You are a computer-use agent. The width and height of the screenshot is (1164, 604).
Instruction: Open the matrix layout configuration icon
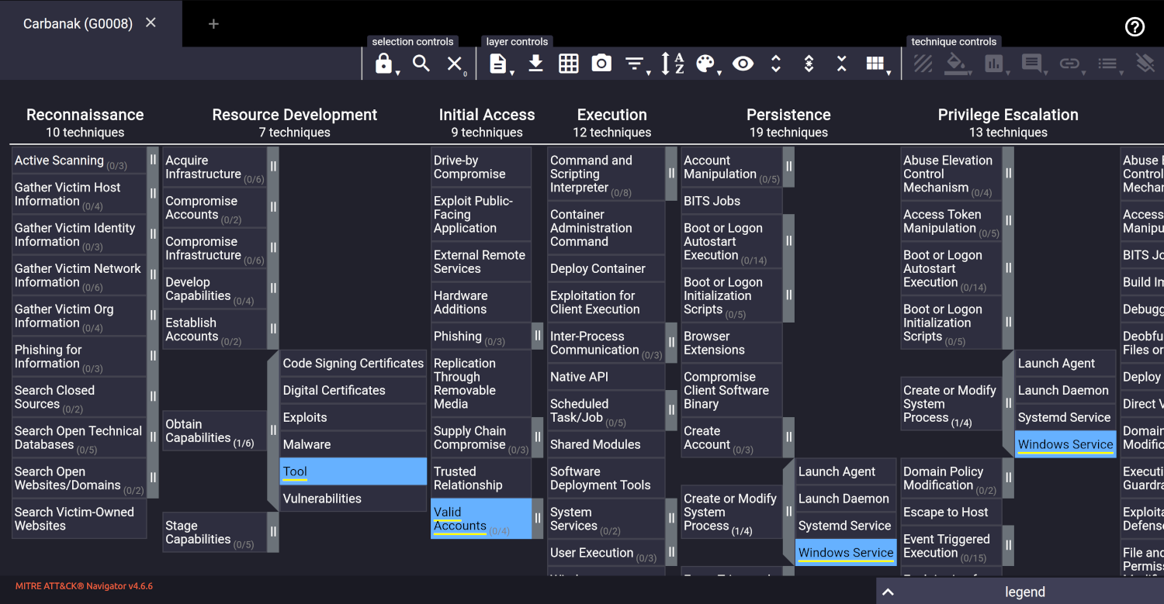(875, 64)
